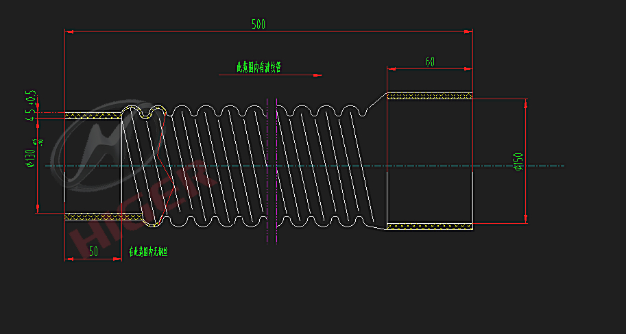Image resolution: width=626 pixels, height=334 pixels.
Task: Click the 4.5±0.5 wall thickness dimension
Action: coord(30,105)
